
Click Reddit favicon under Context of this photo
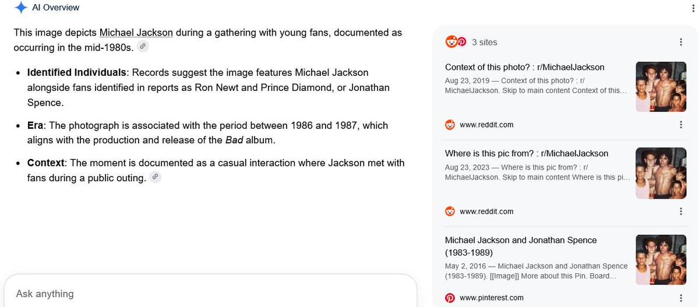tap(450, 125)
